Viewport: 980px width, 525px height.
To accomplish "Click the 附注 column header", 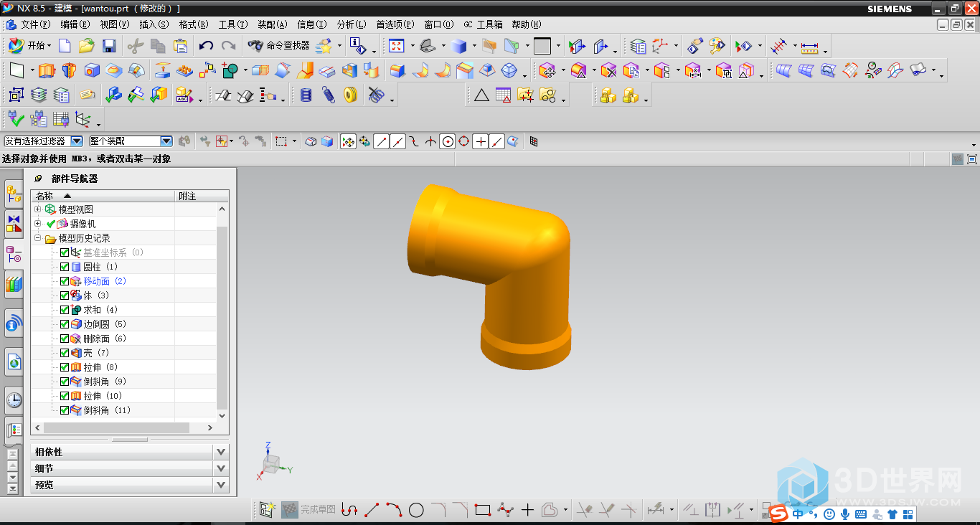I will coord(202,196).
